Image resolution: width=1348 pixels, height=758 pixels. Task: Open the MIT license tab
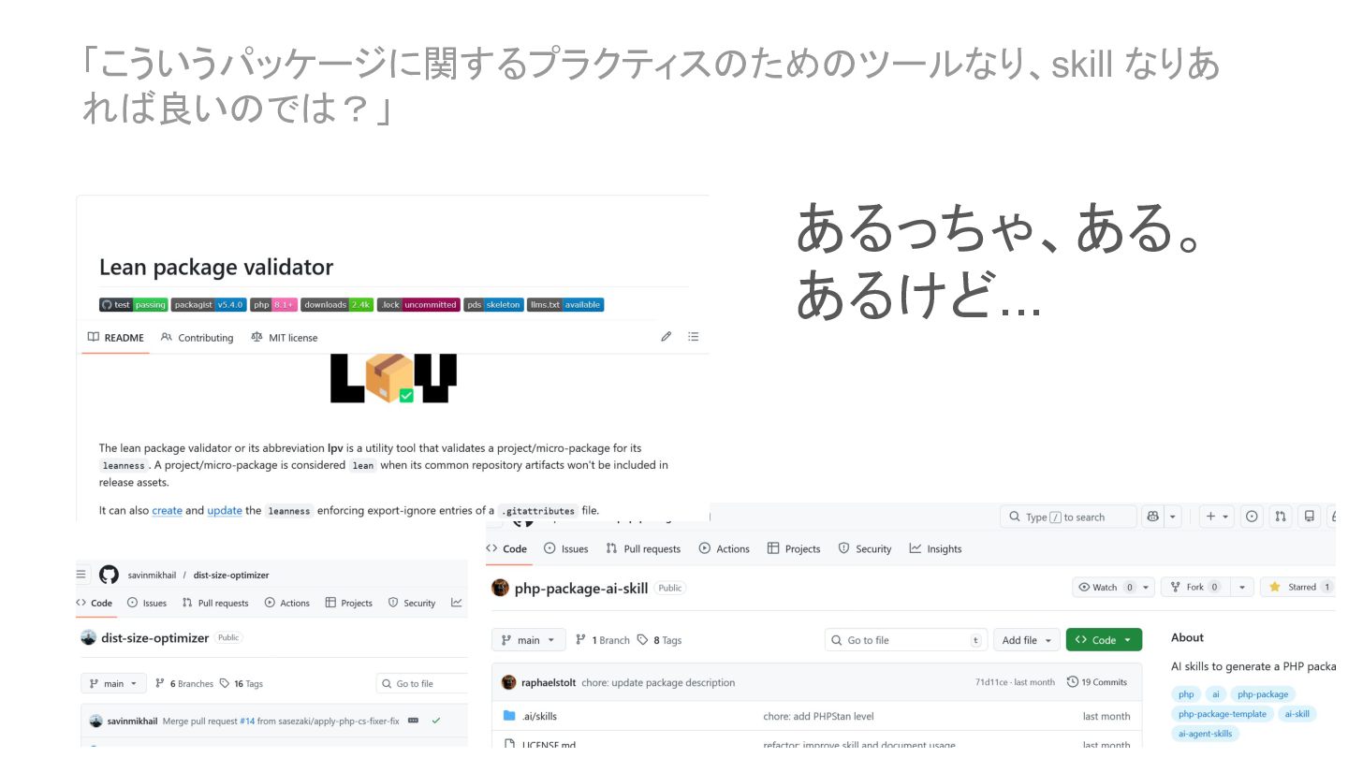(x=285, y=338)
